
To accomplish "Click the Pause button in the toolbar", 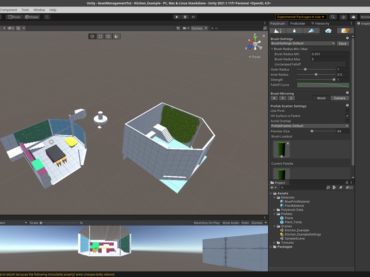I will coord(185,17).
